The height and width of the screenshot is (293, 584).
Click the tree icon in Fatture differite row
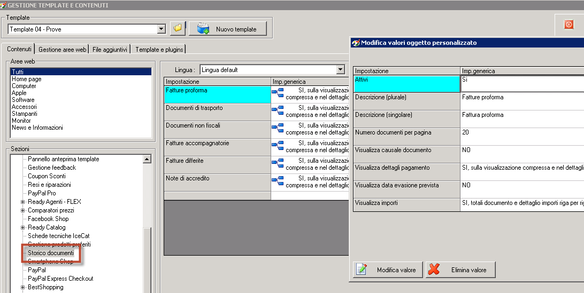click(x=278, y=162)
